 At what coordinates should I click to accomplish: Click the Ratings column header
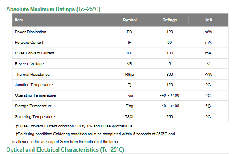(169, 20)
